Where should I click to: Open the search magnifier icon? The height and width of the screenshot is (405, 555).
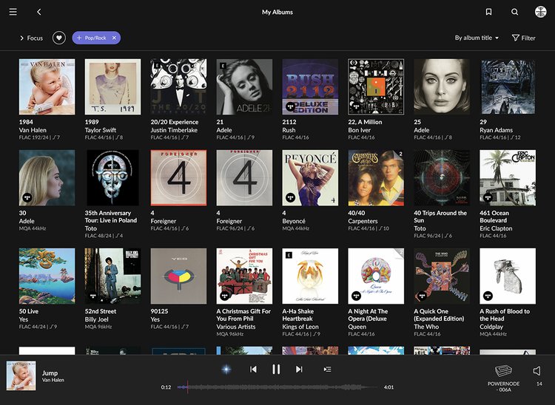click(x=514, y=12)
